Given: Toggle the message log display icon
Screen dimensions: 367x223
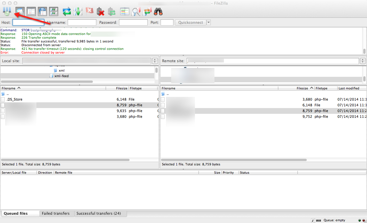Looking at the screenshot, I should point(20,11).
